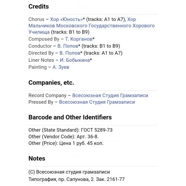Click the Типография, пр. Сапунова note line

pos(77,179)
